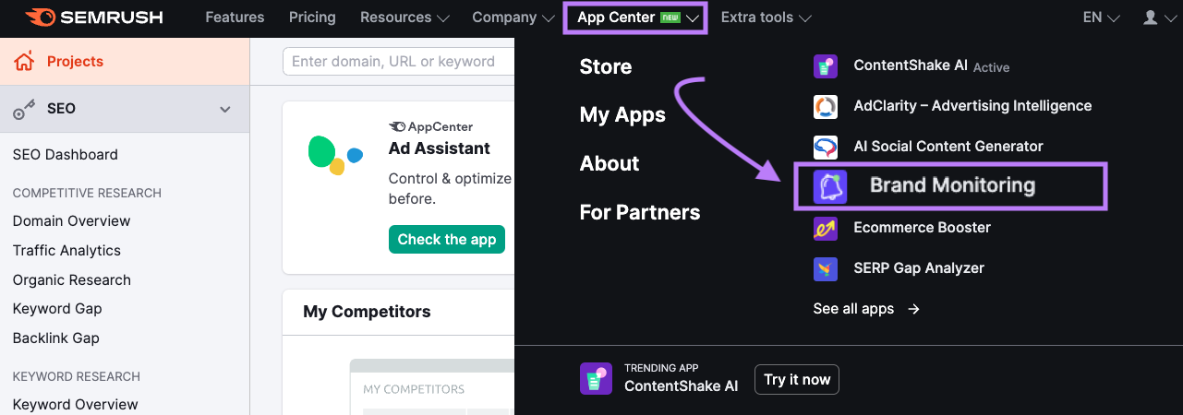This screenshot has height=415, width=1183.
Task: Select Store in App Center menu
Action: pos(606,66)
